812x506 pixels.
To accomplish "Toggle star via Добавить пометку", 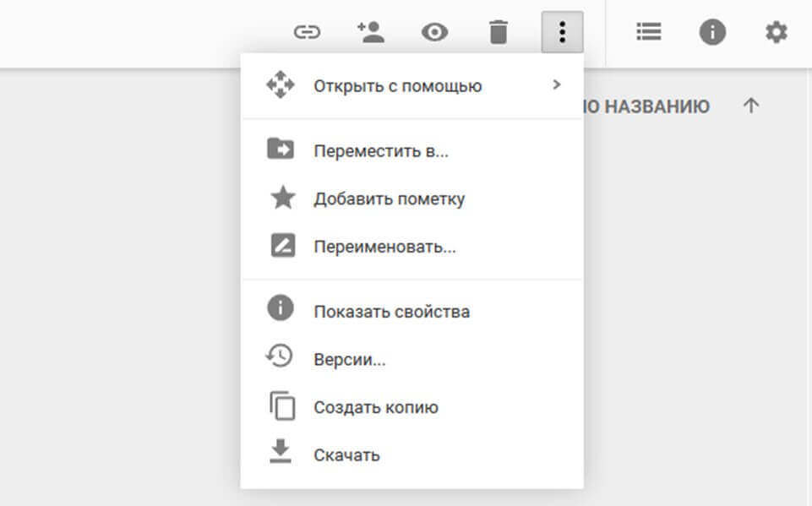I will [389, 199].
